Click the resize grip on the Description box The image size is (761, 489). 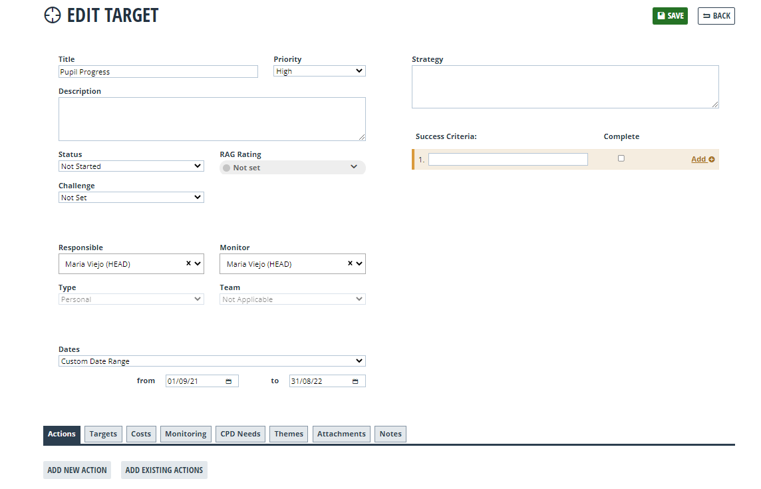[362, 138]
